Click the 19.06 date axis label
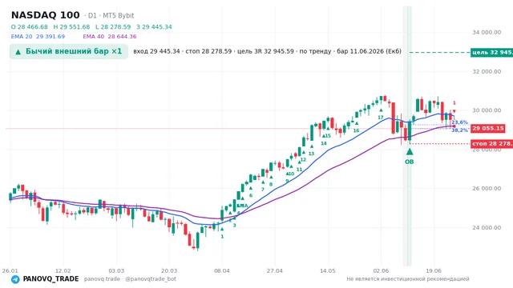 (x=434, y=270)
